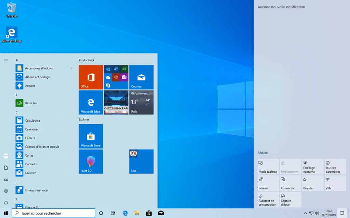Open the Réseau quick action
Viewport: 350px width, 218px height.
click(x=268, y=183)
